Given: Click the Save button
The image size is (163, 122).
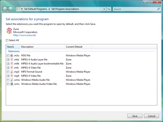Looking at the screenshot, I should pyautogui.click(x=135, y=116).
